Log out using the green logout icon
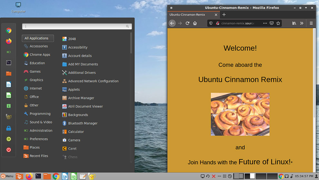 pos(9,139)
